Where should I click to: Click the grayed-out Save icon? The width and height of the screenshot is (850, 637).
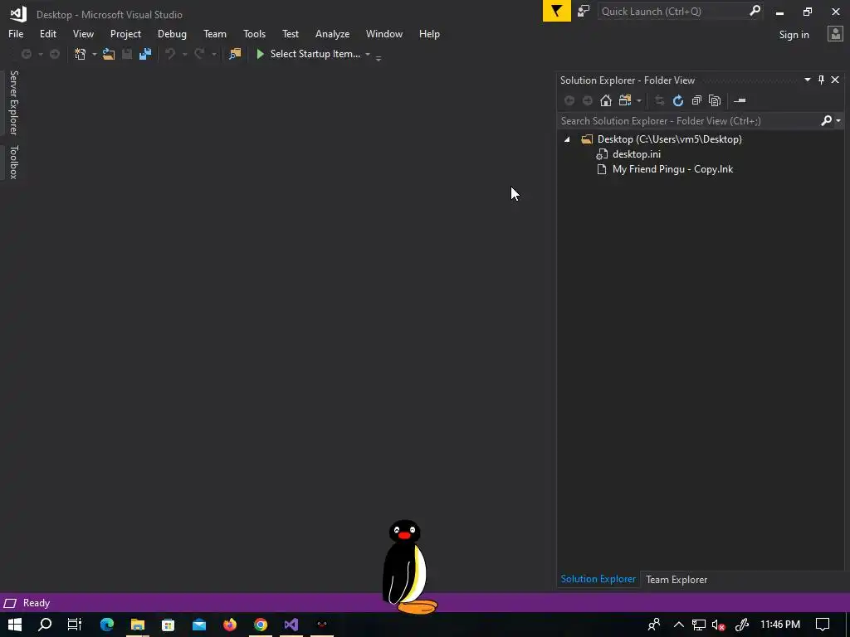coord(127,54)
